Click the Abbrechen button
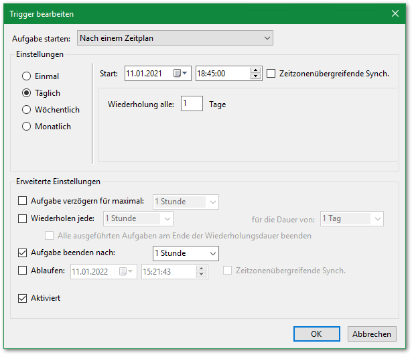Image resolution: width=412 pixels, height=355 pixels. tap(372, 334)
